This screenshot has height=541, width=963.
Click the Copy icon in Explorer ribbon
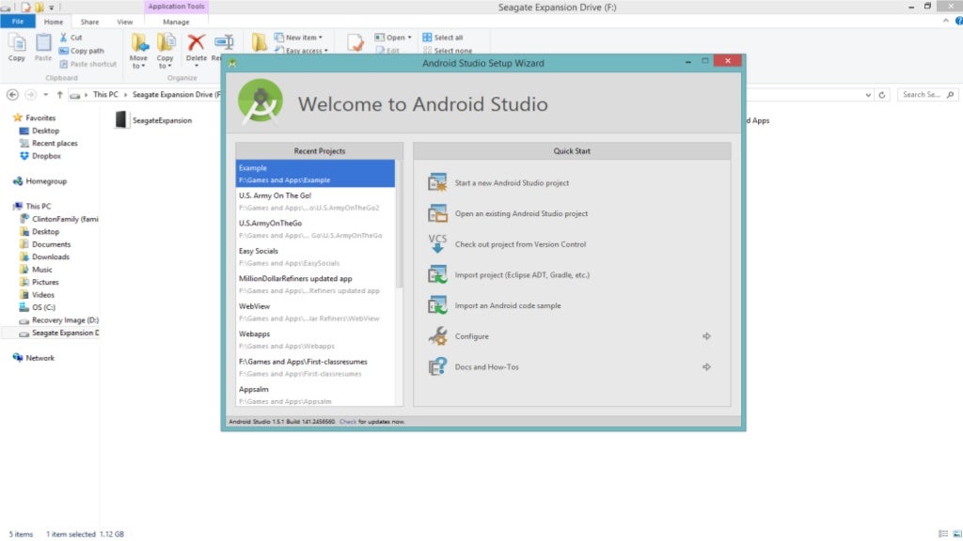click(17, 43)
